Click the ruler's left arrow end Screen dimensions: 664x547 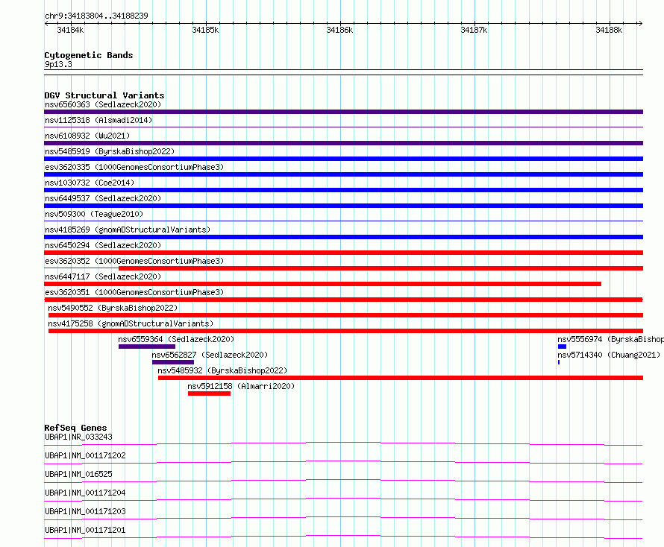(46, 23)
